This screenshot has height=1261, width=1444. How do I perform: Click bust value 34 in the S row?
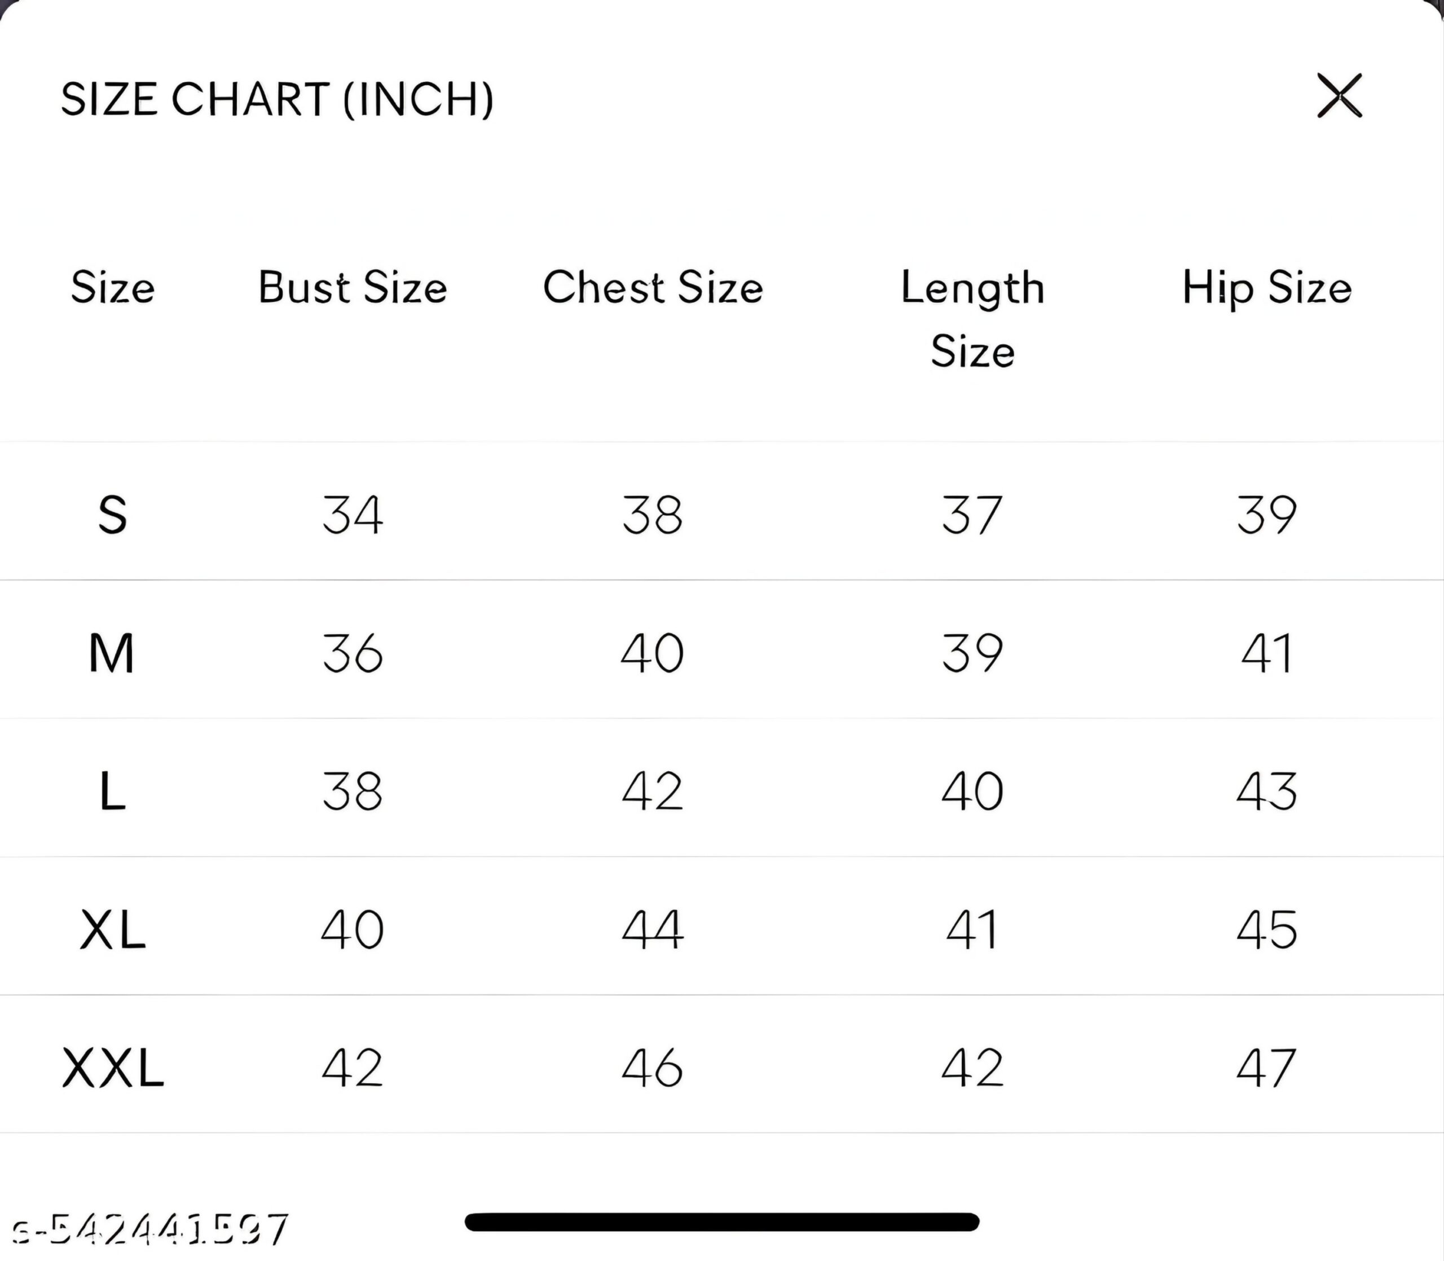tap(353, 515)
